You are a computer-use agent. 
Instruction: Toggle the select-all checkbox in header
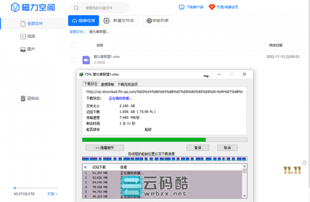73,45
